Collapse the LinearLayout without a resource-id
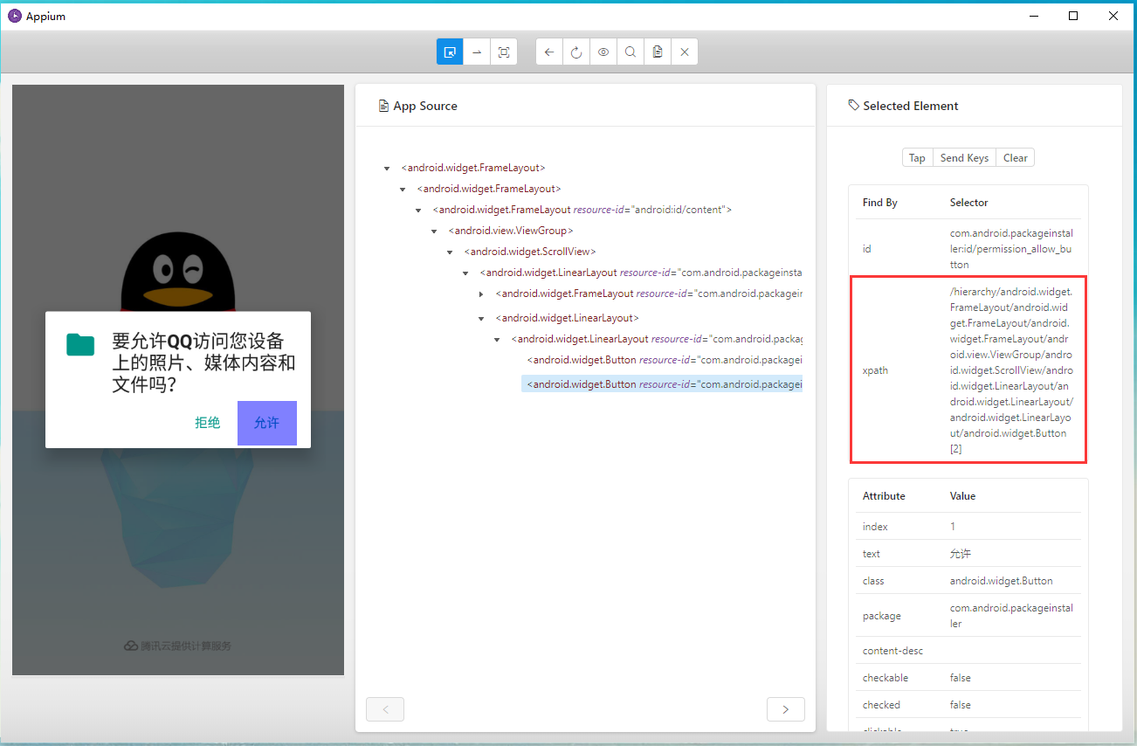The width and height of the screenshot is (1137, 746). pos(481,319)
